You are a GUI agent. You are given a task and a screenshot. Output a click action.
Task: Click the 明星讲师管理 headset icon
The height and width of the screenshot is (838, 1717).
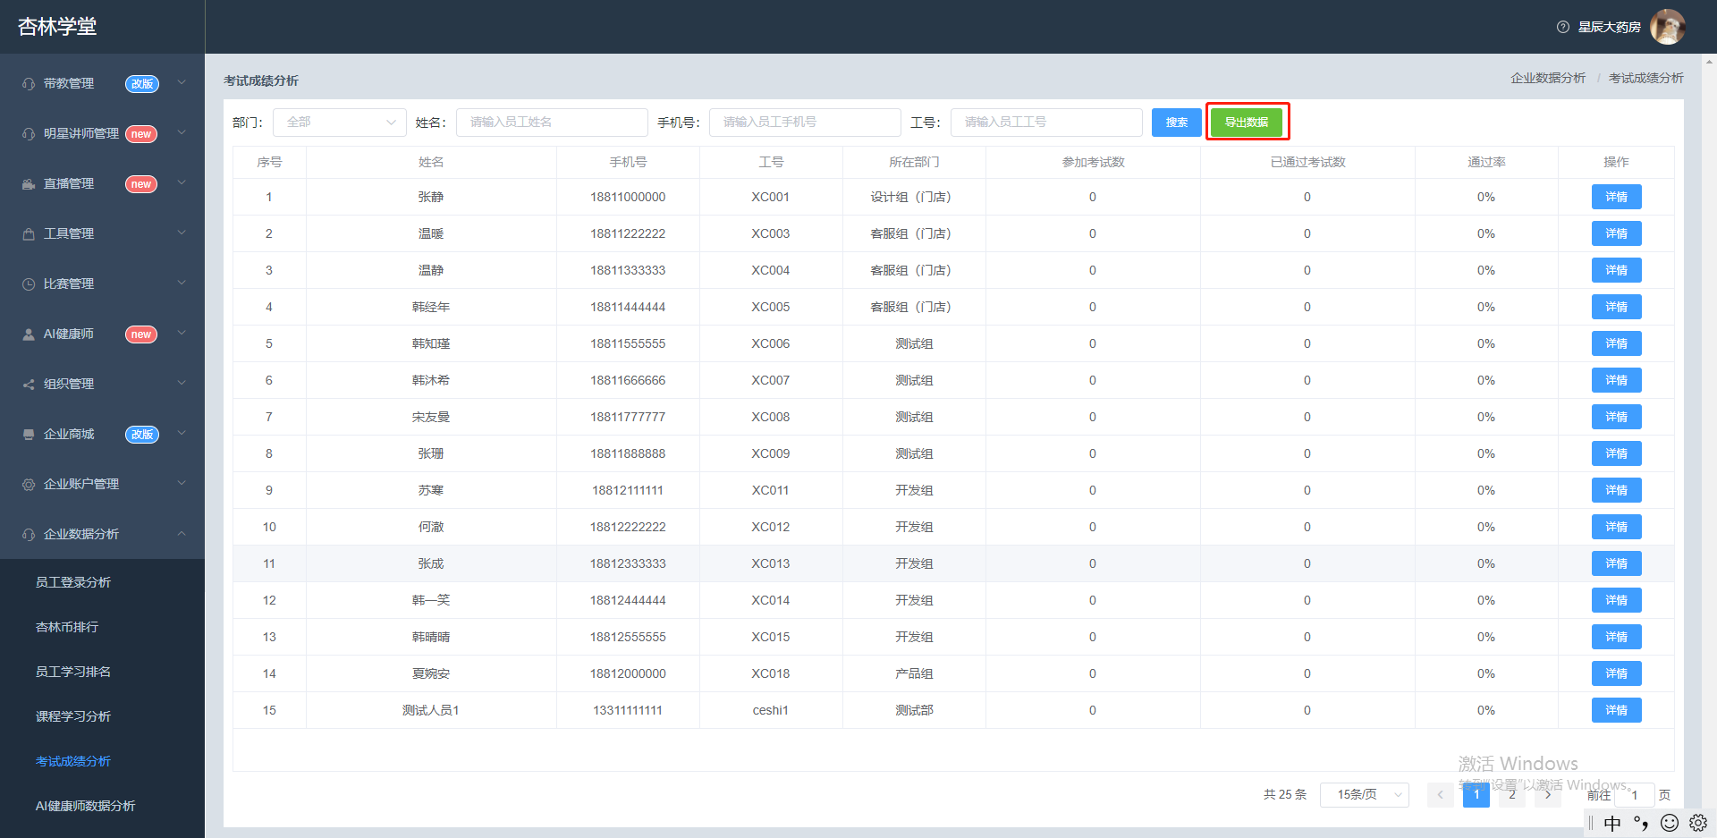(29, 133)
